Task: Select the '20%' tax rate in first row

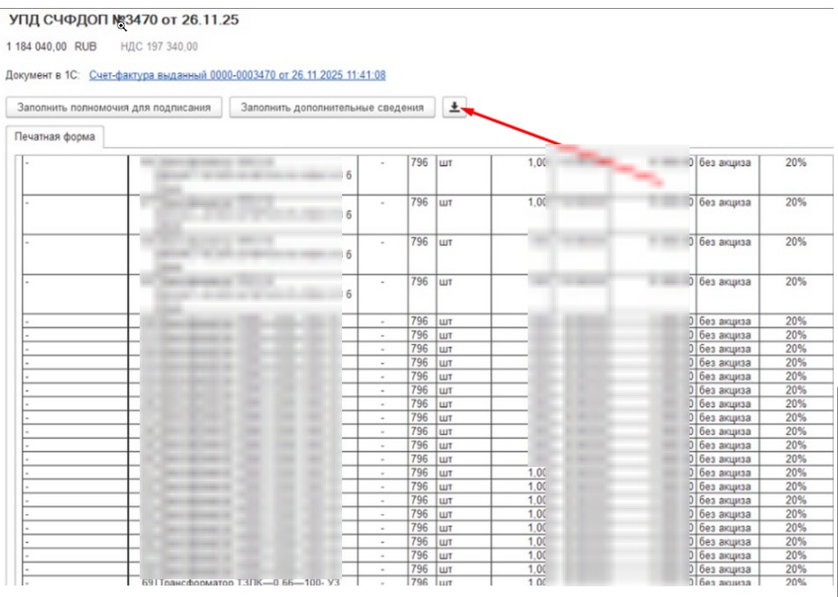Action: [796, 164]
